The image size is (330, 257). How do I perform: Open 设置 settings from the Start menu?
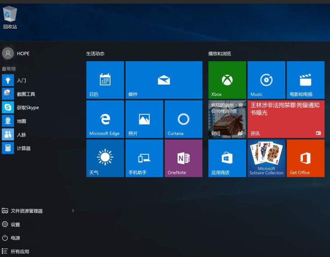[15, 224]
